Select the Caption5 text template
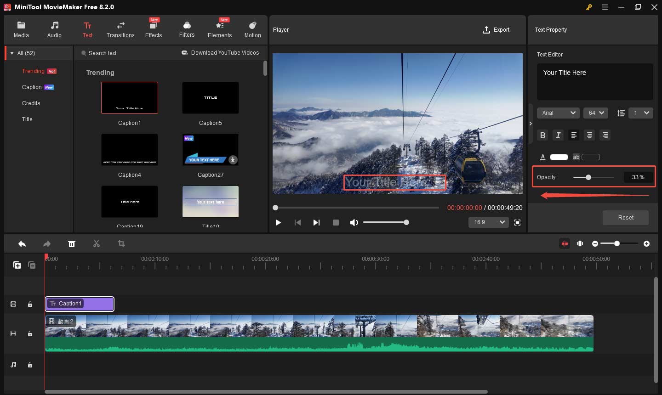This screenshot has width=662, height=395. point(211,98)
